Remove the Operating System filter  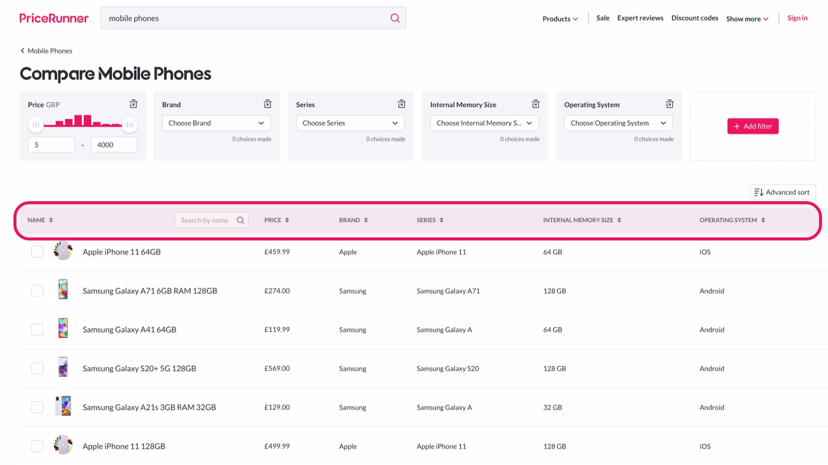click(670, 104)
